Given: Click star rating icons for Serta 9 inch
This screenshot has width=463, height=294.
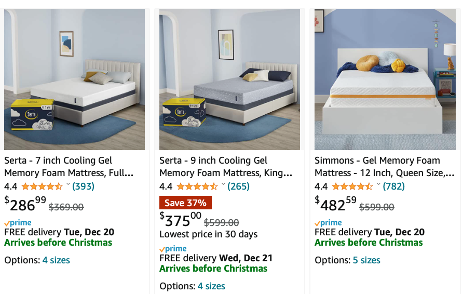Looking at the screenshot, I should click(197, 186).
